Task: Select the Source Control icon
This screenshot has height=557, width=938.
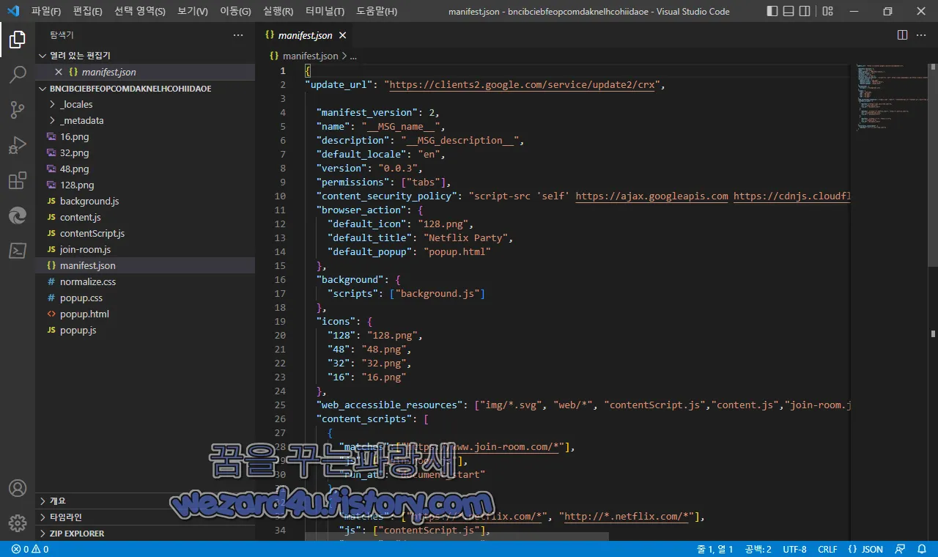Action: pyautogui.click(x=18, y=109)
